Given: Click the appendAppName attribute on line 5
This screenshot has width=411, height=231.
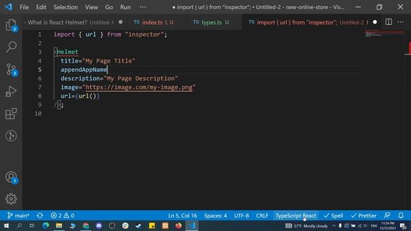Looking at the screenshot, I should (x=84, y=70).
